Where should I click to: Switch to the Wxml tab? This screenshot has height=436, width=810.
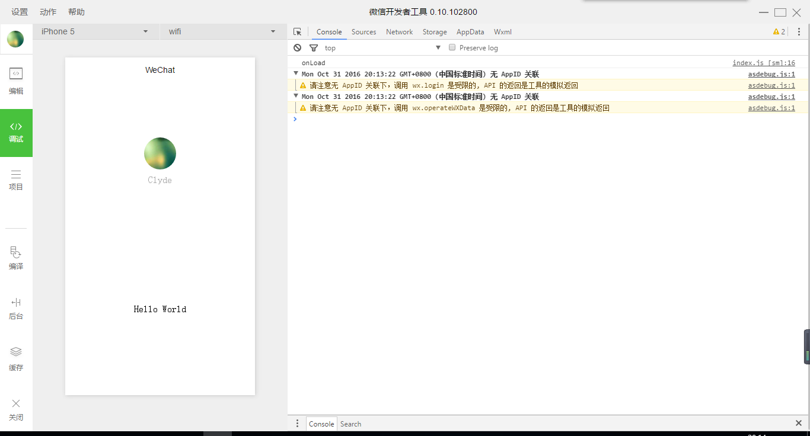tap(503, 32)
